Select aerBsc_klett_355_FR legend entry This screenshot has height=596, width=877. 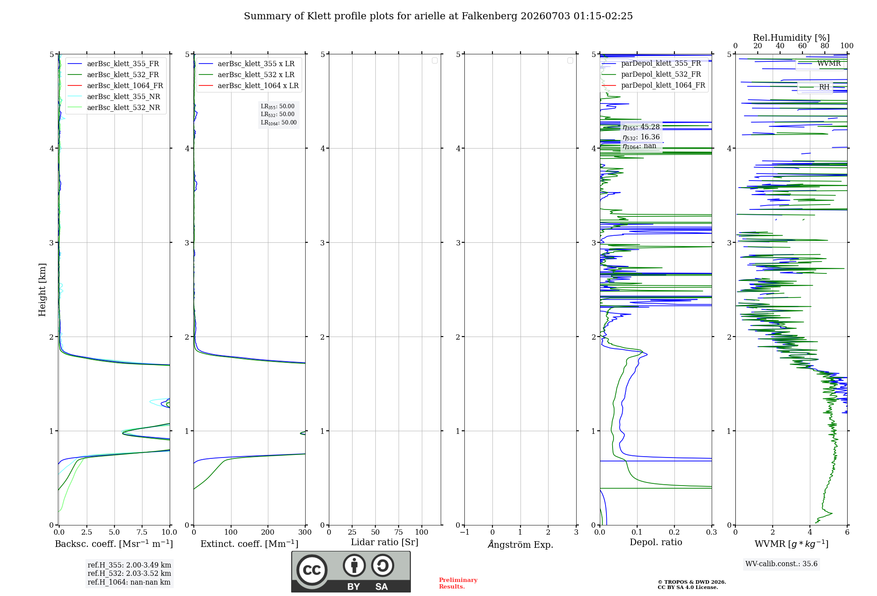pos(114,64)
